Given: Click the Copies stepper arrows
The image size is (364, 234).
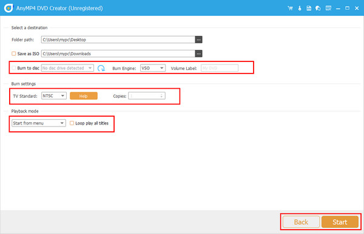Looking at the screenshot, I should pyautogui.click(x=161, y=96).
